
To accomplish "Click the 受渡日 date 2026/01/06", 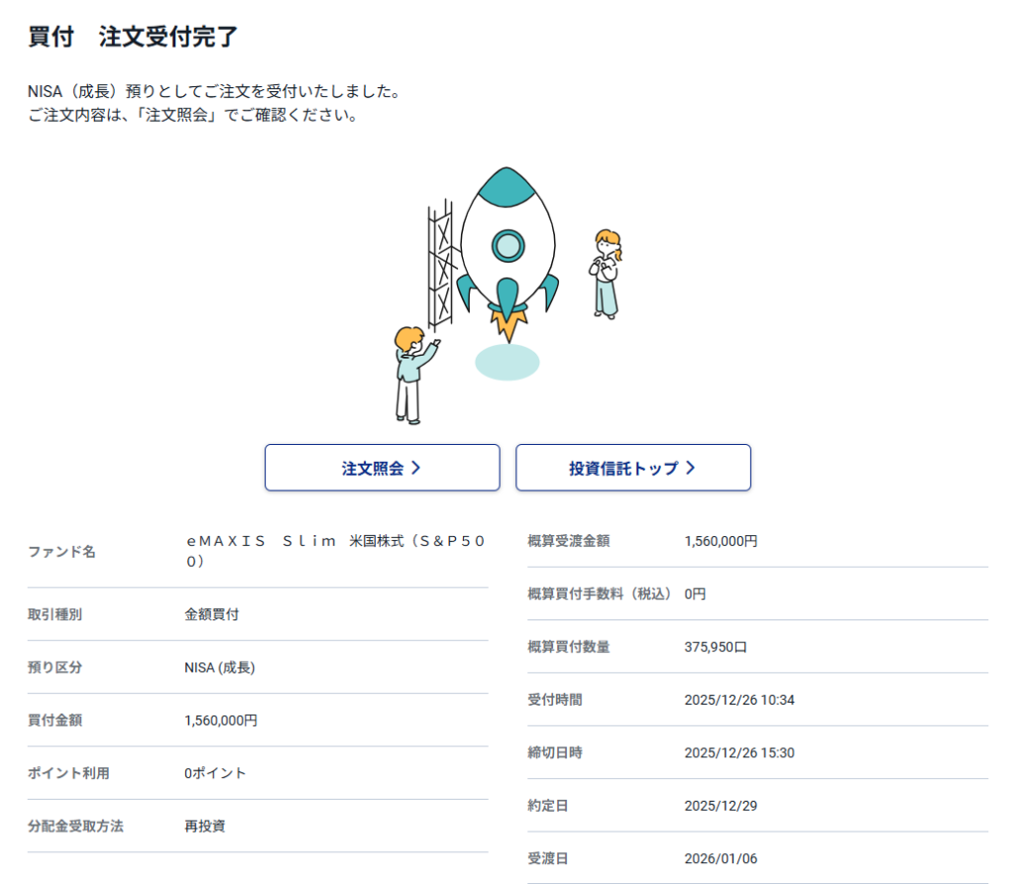I will pos(721,858).
